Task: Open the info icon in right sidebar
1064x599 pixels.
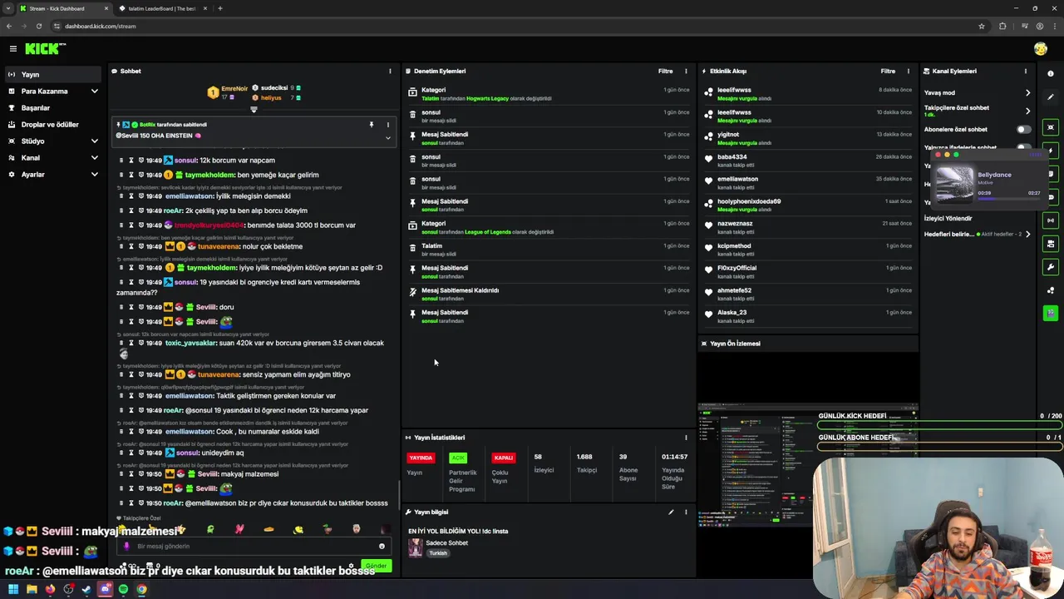Action: 1051,74
